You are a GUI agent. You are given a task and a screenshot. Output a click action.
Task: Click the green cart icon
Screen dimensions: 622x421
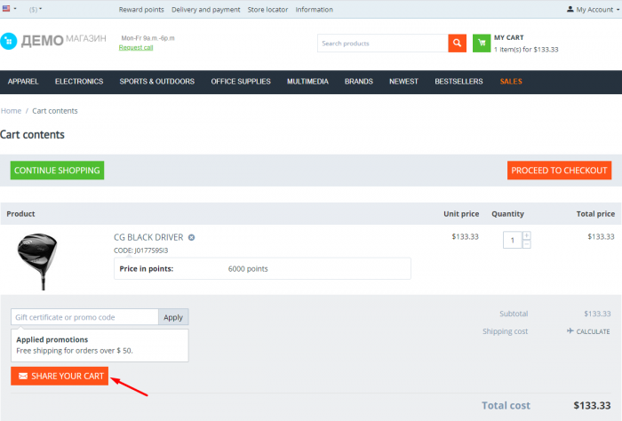482,44
